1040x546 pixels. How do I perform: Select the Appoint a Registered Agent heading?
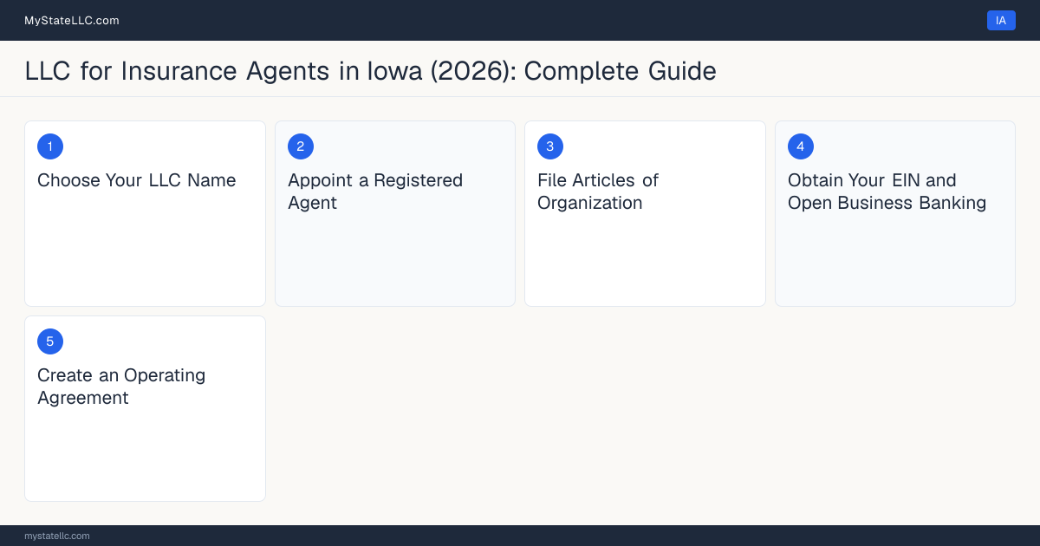click(375, 192)
